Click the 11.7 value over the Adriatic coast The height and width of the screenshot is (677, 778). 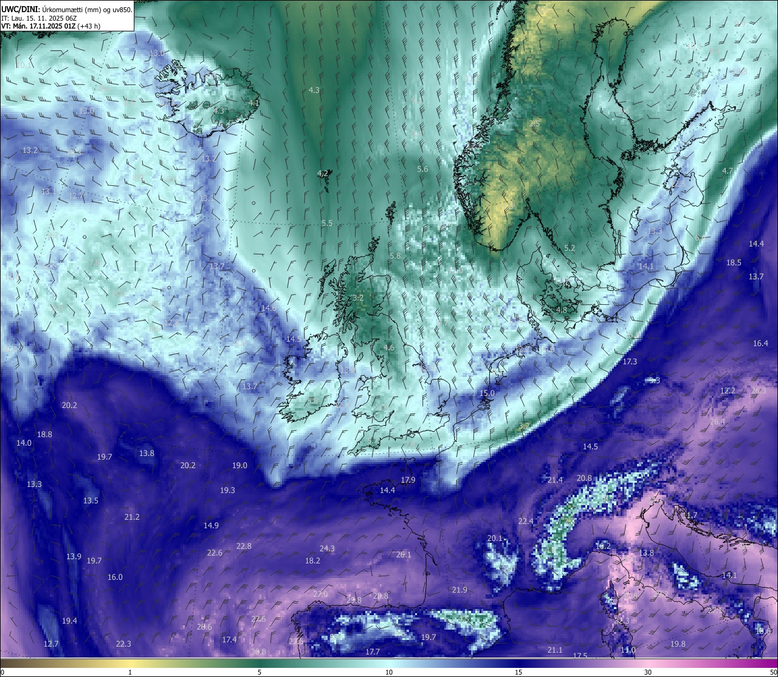690,515
